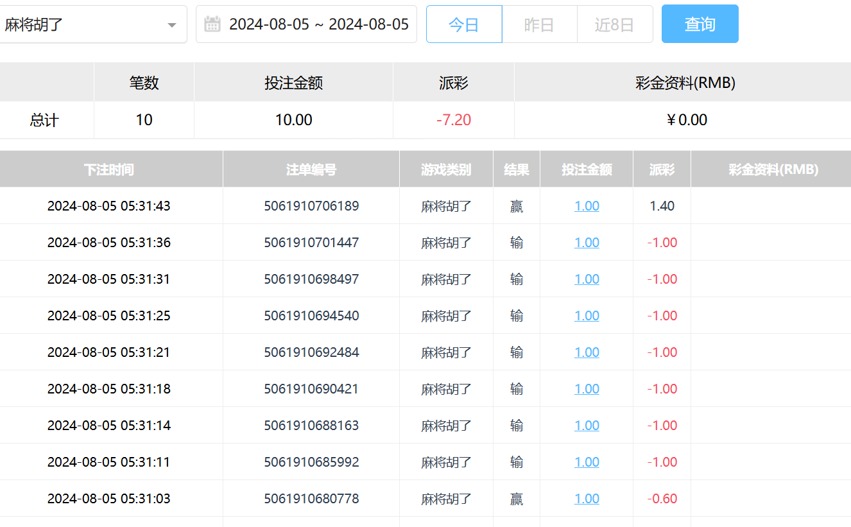The image size is (851, 527).
Task: Open bet amount link for order 5061910706189
Action: coord(586,206)
